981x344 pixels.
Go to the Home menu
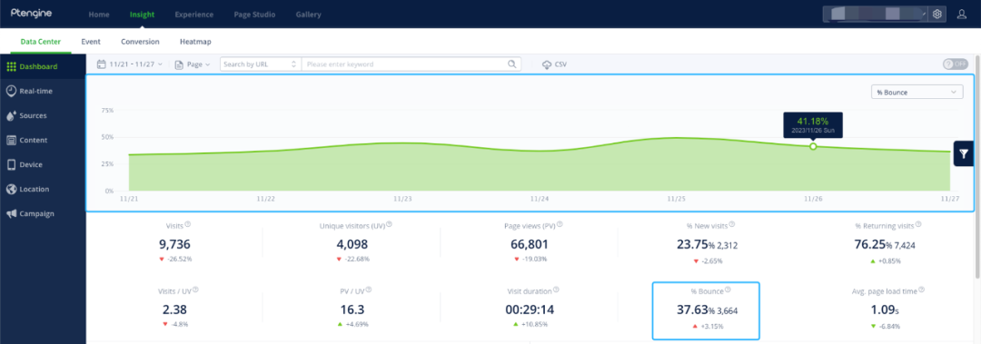[x=99, y=15]
